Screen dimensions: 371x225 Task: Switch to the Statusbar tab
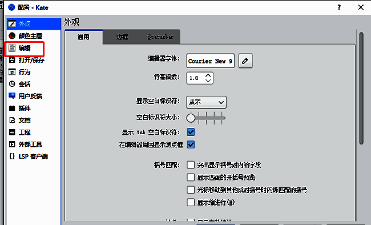160,37
